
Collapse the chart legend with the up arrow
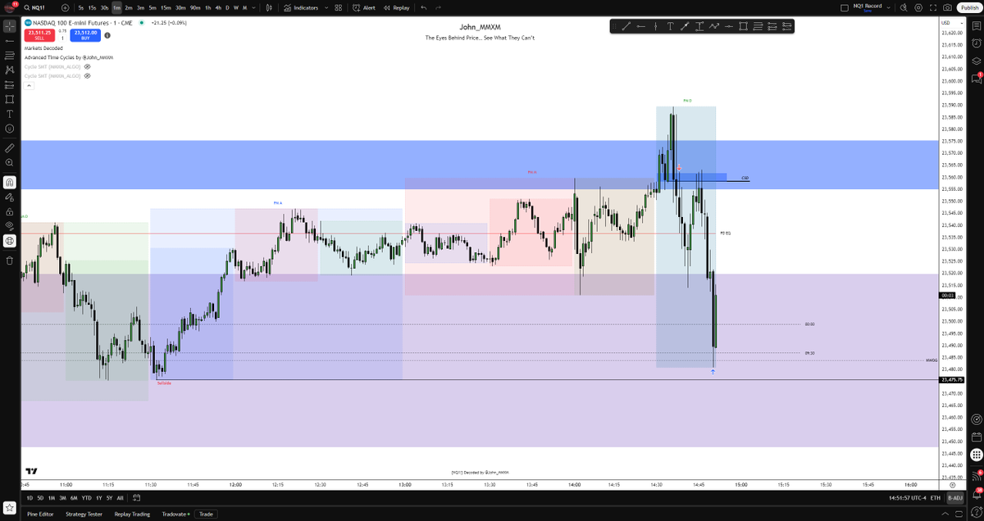[29, 85]
